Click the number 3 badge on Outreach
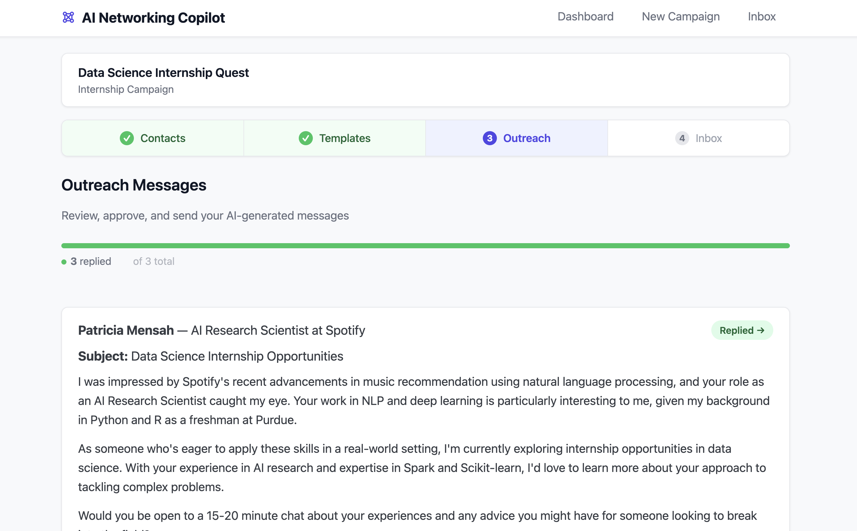Viewport: 857px width, 531px height. 490,138
